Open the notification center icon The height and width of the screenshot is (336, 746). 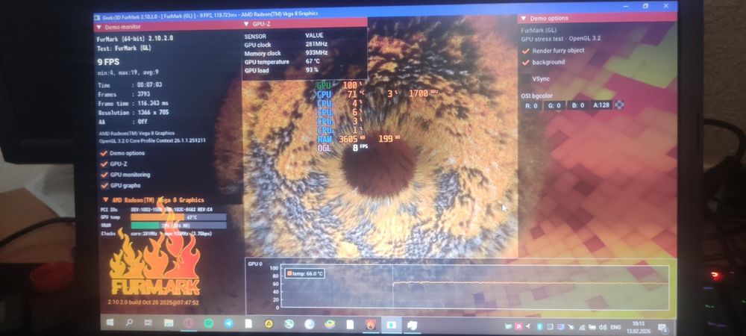click(662, 328)
